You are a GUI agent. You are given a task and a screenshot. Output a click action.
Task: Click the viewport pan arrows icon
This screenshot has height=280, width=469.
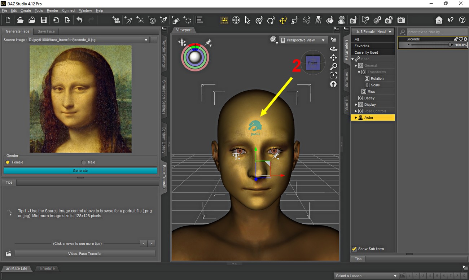[x=333, y=58]
